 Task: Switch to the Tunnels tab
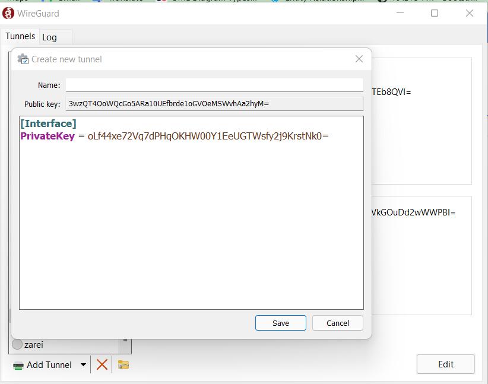pyautogui.click(x=20, y=36)
